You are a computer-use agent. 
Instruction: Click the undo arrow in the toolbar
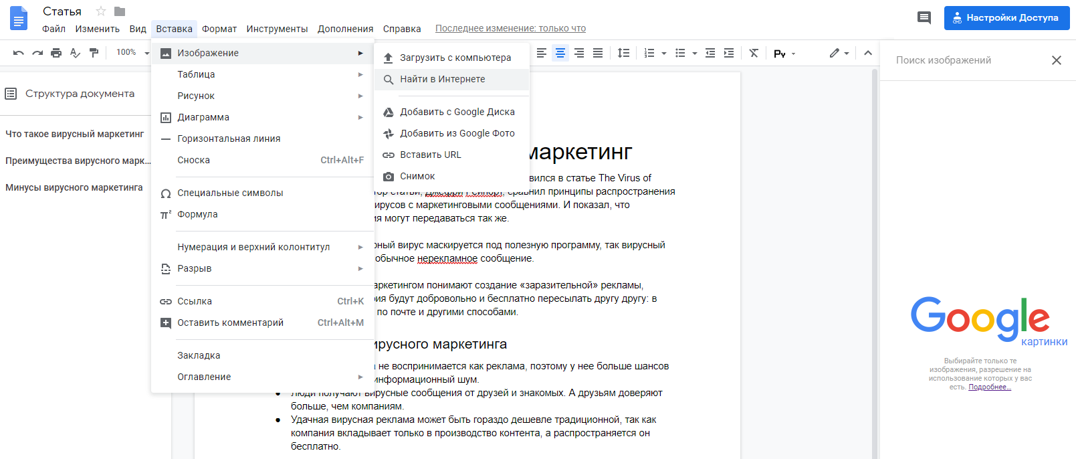[18, 53]
